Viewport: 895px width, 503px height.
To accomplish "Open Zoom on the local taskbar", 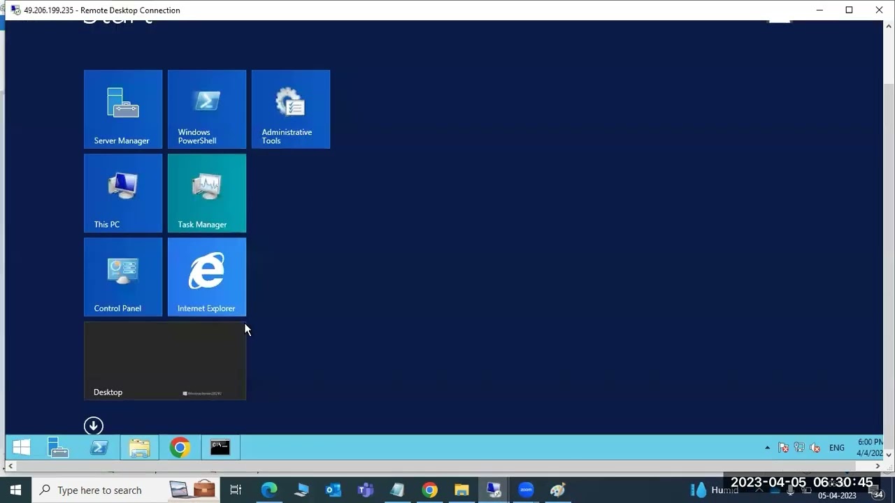I will pyautogui.click(x=526, y=490).
